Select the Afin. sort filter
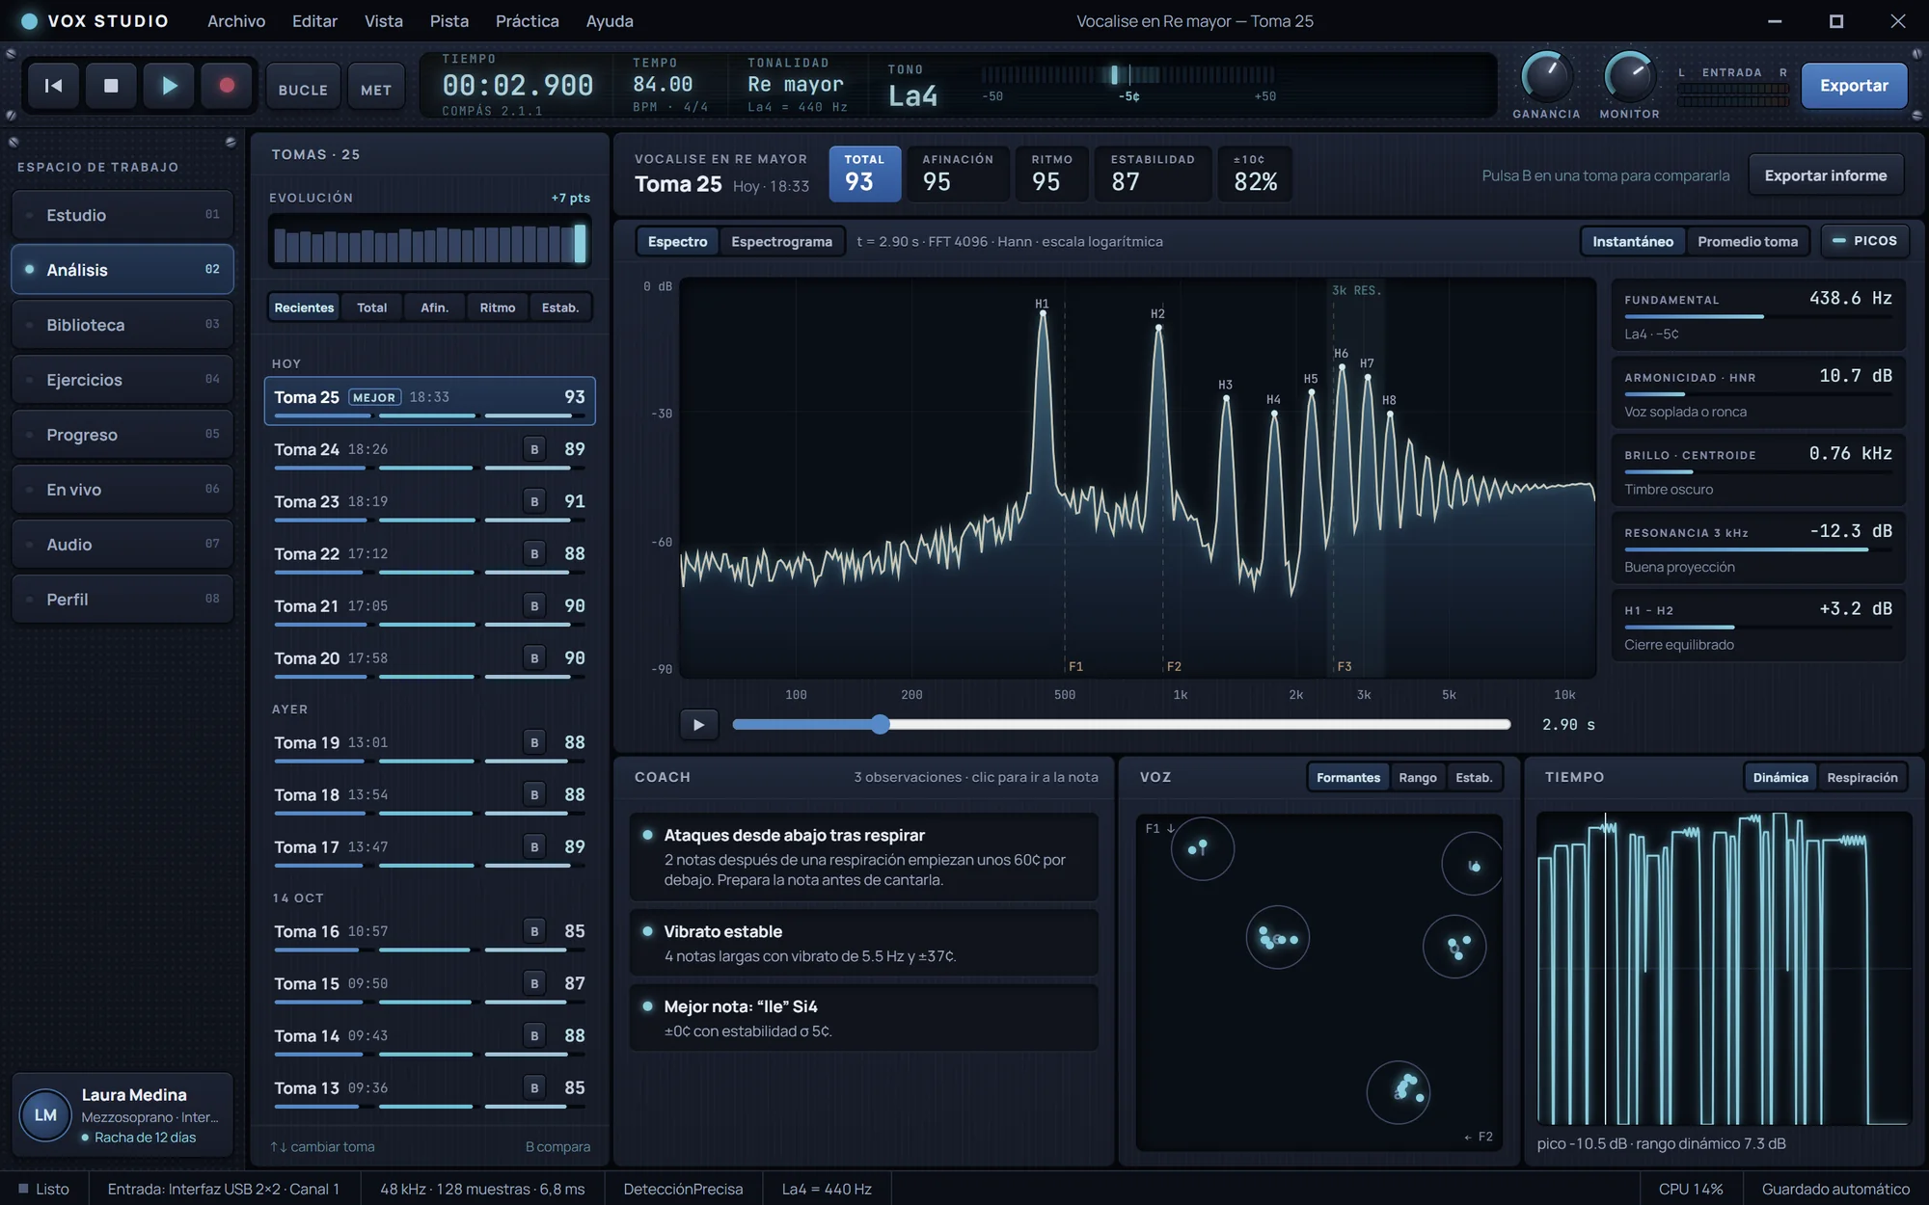 434,308
